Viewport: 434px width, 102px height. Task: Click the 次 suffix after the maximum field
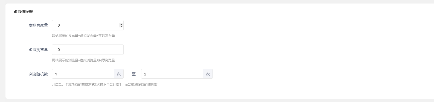tap(208, 74)
